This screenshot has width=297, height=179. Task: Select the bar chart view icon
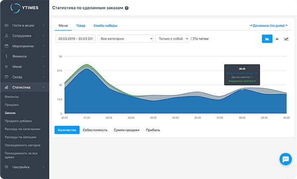point(277,39)
